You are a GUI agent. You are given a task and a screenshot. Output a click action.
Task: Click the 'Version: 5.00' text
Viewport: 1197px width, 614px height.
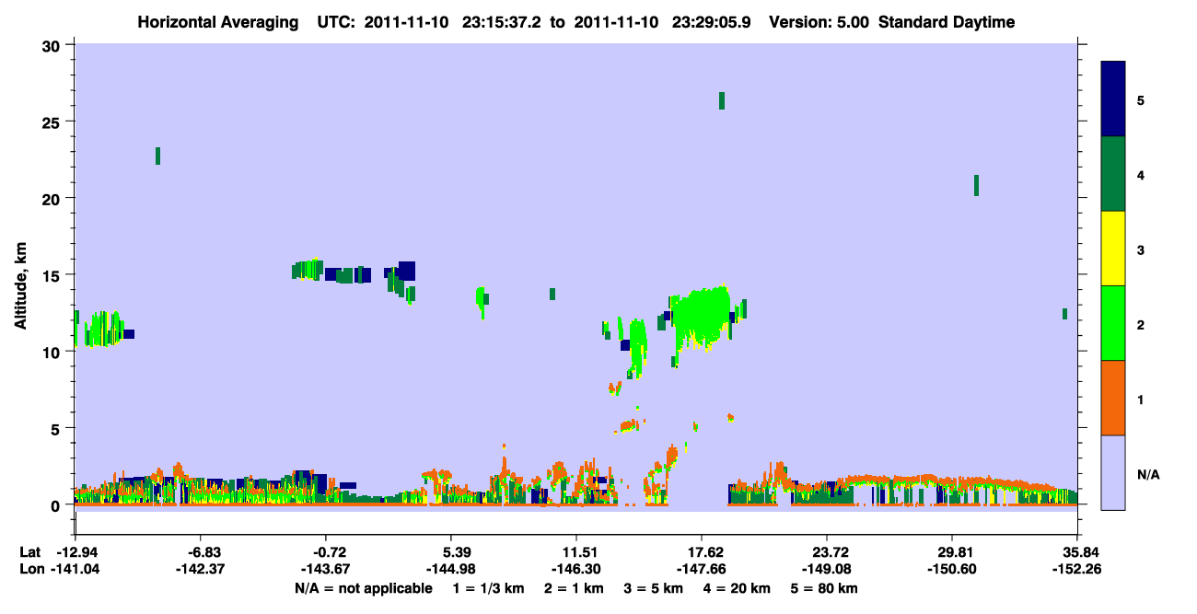(819, 22)
